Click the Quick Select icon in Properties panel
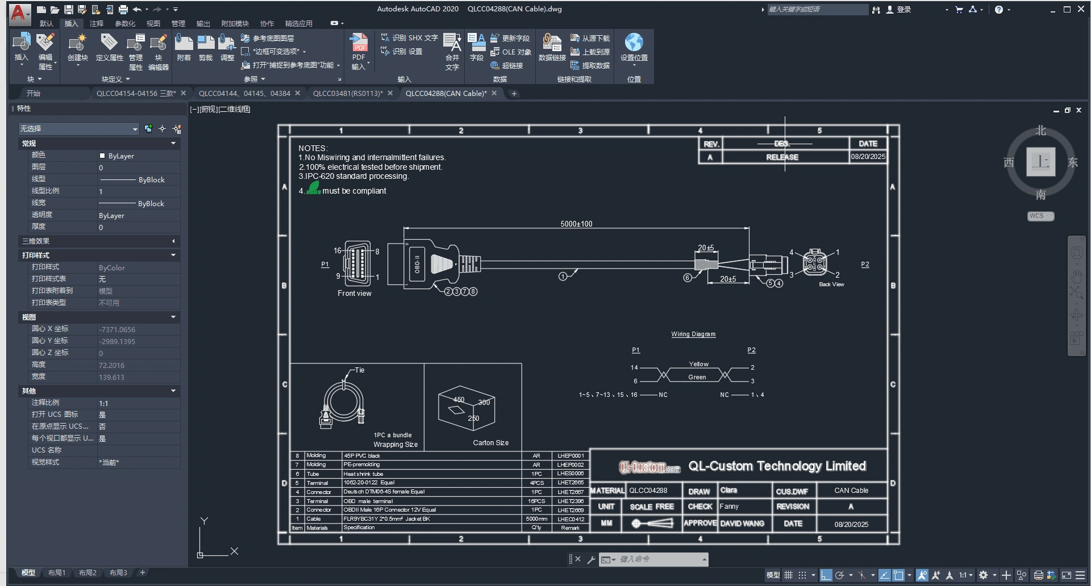Image resolution: width=1091 pixels, height=586 pixels. pyautogui.click(x=177, y=129)
